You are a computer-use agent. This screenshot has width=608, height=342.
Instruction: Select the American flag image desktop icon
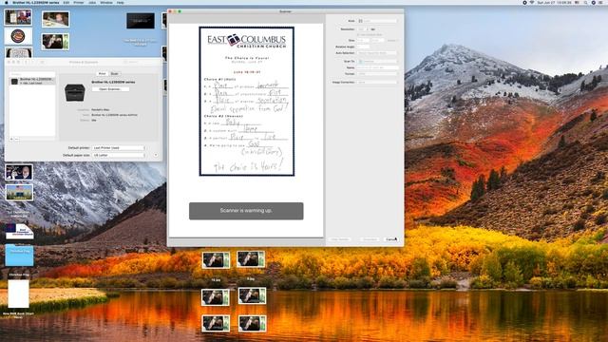tap(19, 193)
